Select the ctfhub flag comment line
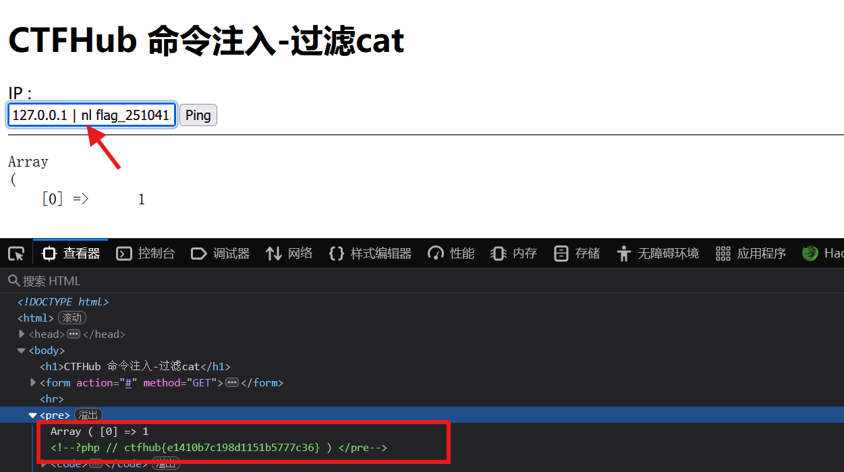 [x=219, y=448]
